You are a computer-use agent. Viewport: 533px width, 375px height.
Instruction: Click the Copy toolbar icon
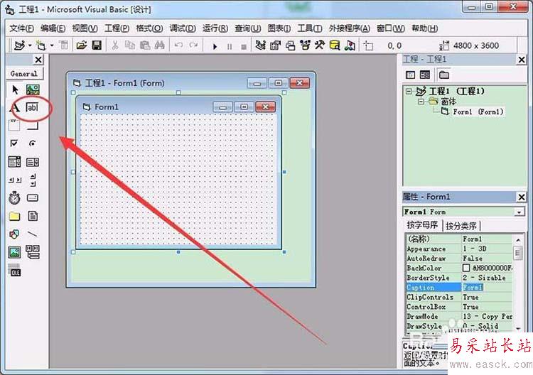[130, 45]
